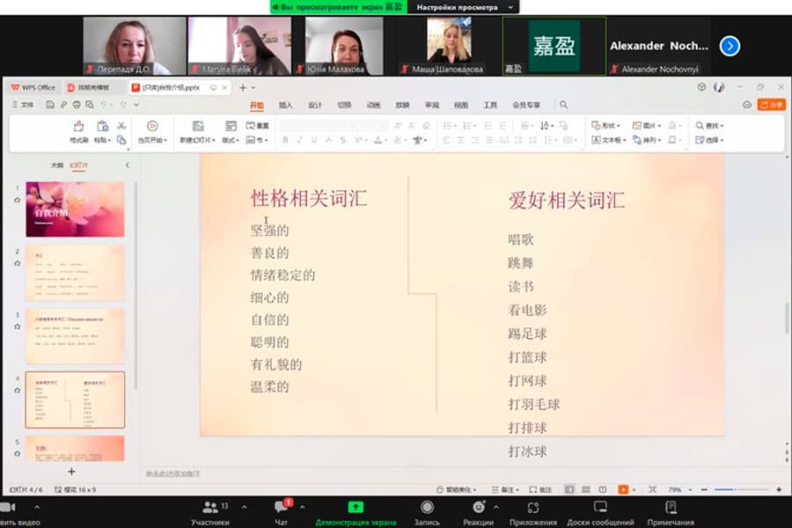Open the search magnifier in ribbon tabs
This screenshot has width=792, height=528.
564,105
